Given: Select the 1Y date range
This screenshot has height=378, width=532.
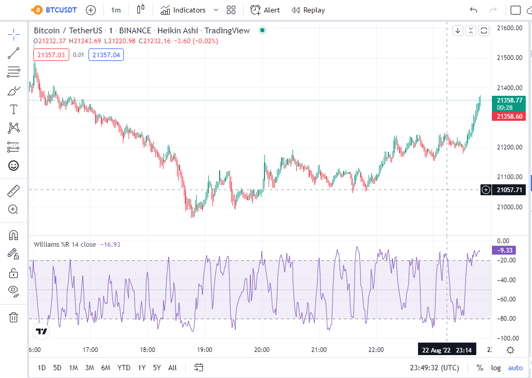Looking at the screenshot, I should (142, 368).
